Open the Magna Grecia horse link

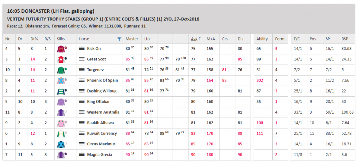click(99, 155)
